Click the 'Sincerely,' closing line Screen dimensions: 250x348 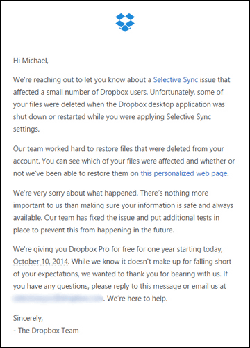coord(28,318)
